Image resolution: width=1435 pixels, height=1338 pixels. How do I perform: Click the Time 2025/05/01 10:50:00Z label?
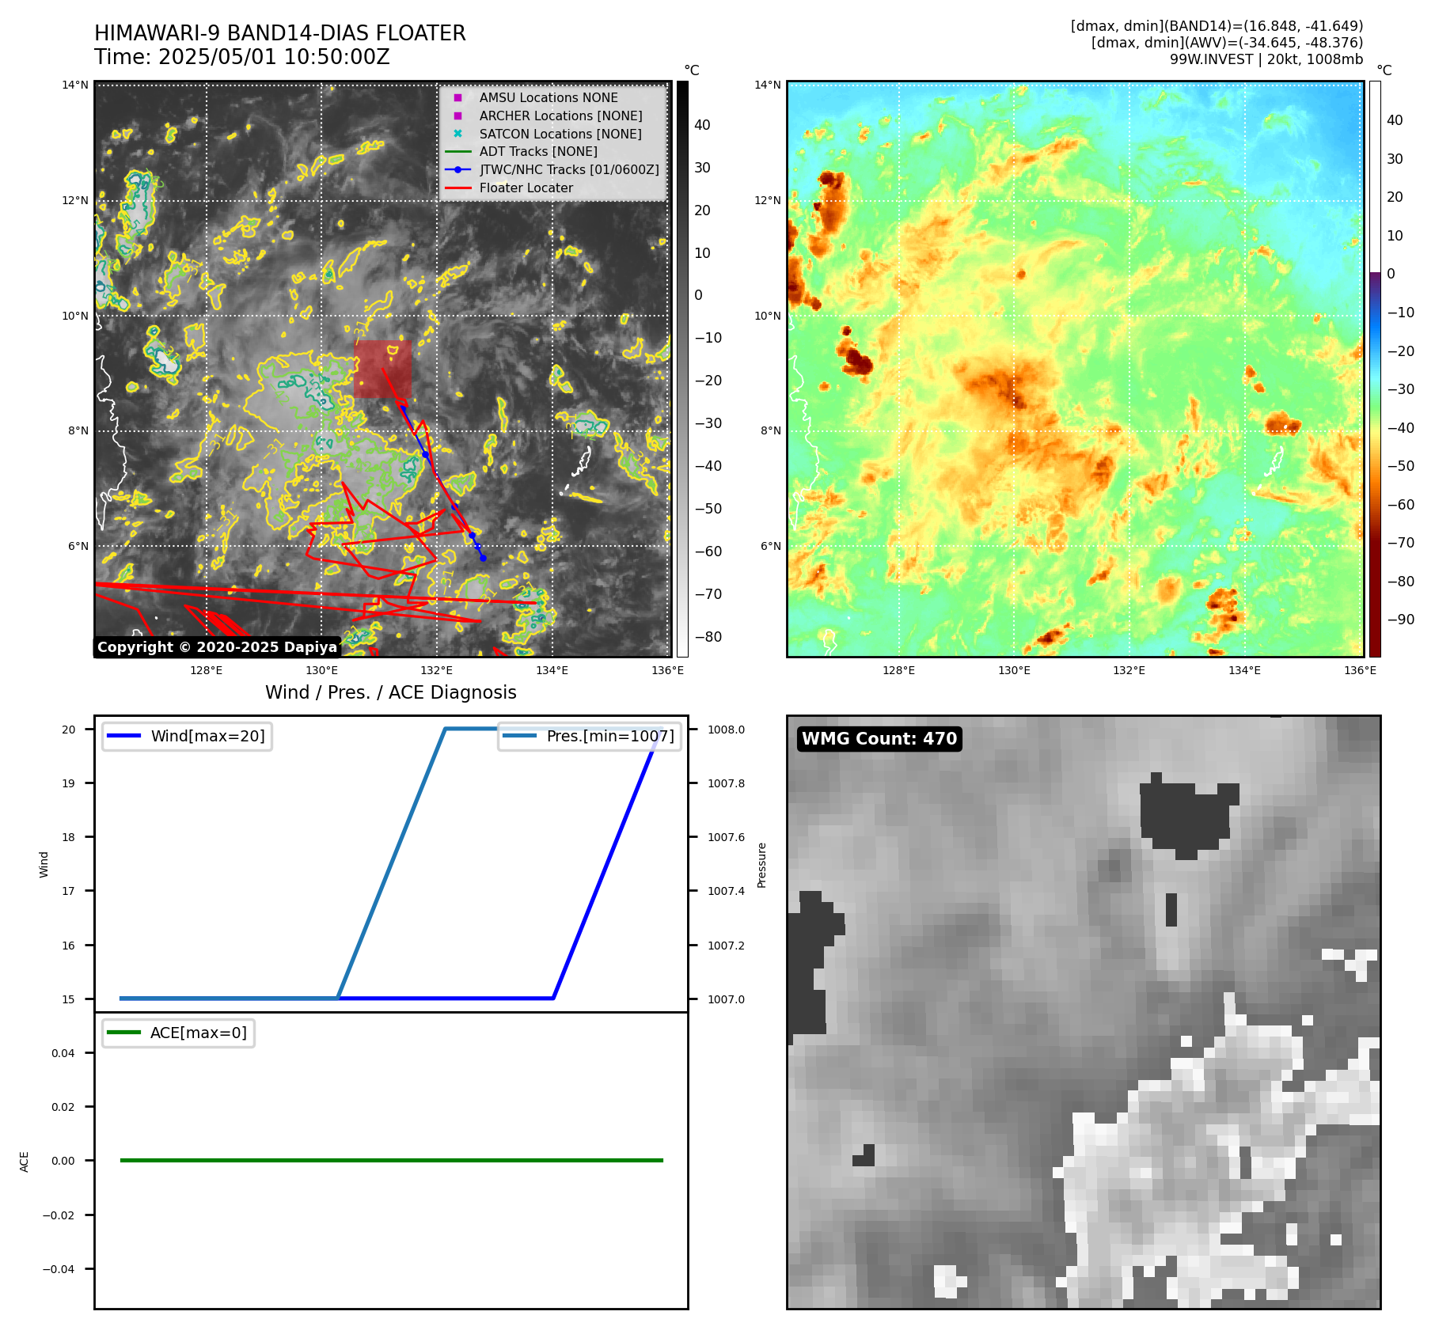click(242, 57)
